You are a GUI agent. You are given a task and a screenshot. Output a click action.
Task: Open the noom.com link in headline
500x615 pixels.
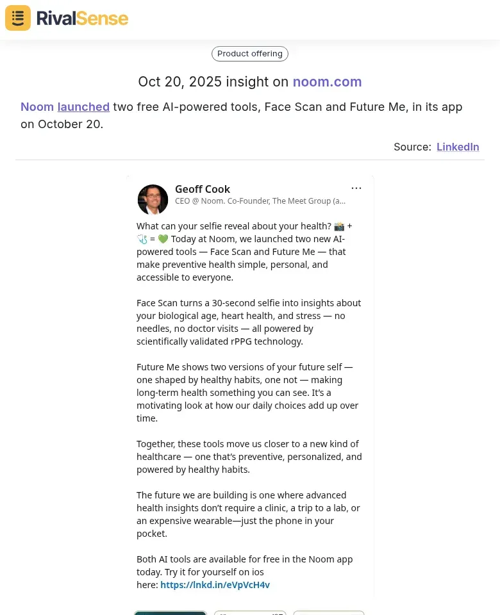pos(327,82)
